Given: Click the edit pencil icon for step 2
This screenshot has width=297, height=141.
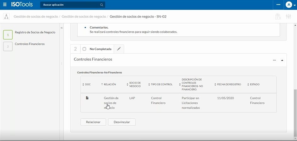Looking at the screenshot, I should (119, 49).
